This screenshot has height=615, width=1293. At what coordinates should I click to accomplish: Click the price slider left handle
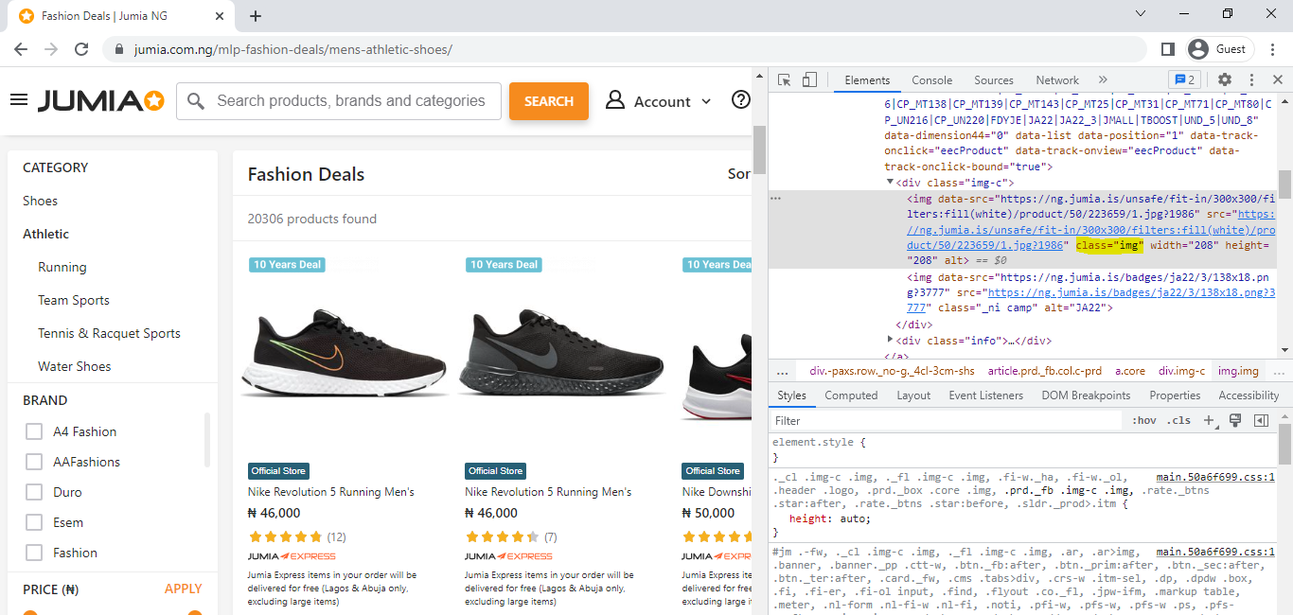30,612
